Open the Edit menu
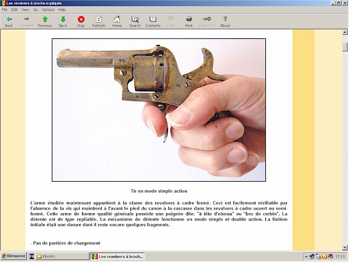Viewport: 349px width, 262px height. click(15, 9)
